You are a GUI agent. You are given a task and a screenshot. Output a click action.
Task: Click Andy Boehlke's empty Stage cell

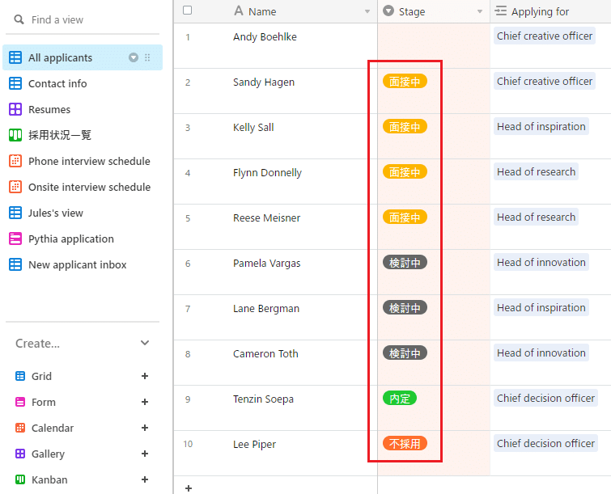coord(434,46)
